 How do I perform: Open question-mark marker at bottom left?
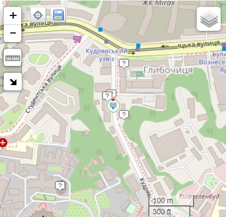(x=60, y=186)
